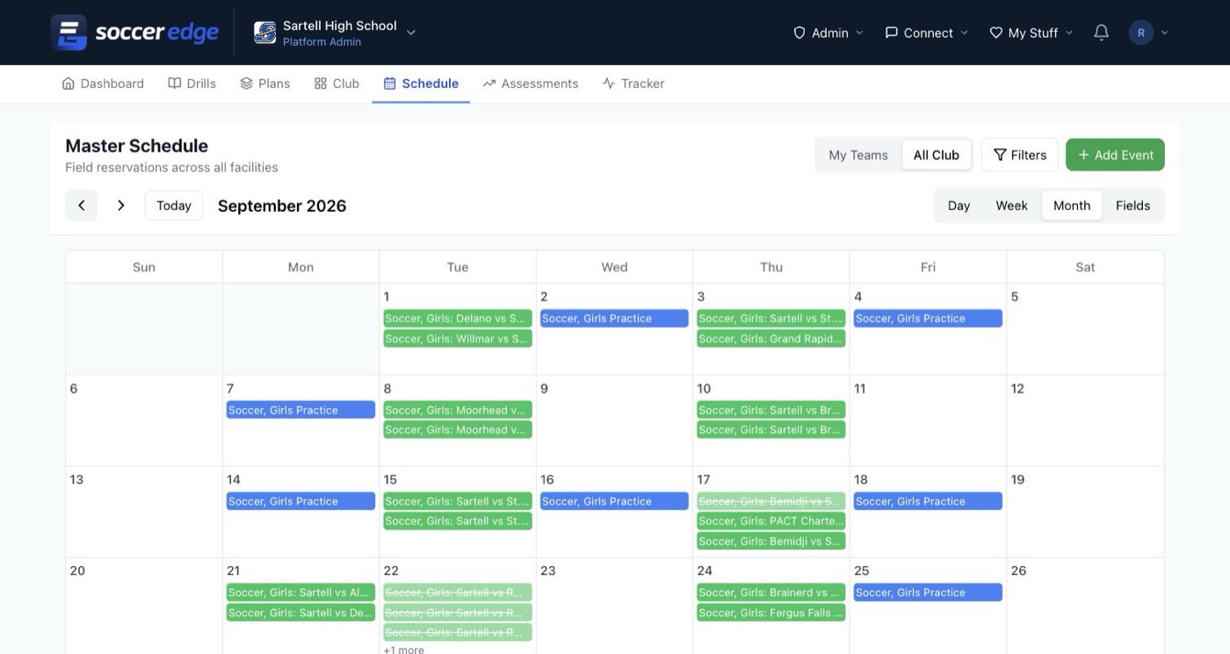Viewport: 1230px width, 654px height.
Task: Open Willmar vs S... event on September 1
Action: [x=458, y=338]
